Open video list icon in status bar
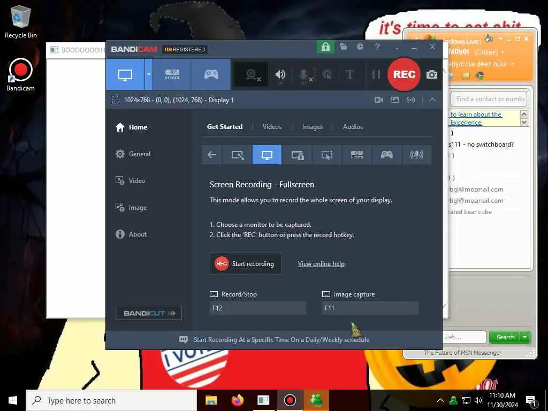The image size is (548, 411). click(x=378, y=100)
